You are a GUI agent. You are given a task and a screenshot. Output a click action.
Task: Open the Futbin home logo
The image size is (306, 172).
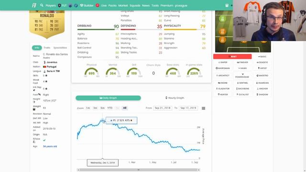pos(34,5)
